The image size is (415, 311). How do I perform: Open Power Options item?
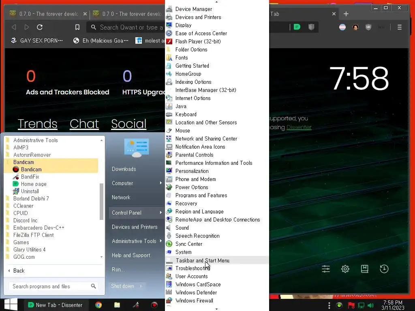[x=192, y=187]
